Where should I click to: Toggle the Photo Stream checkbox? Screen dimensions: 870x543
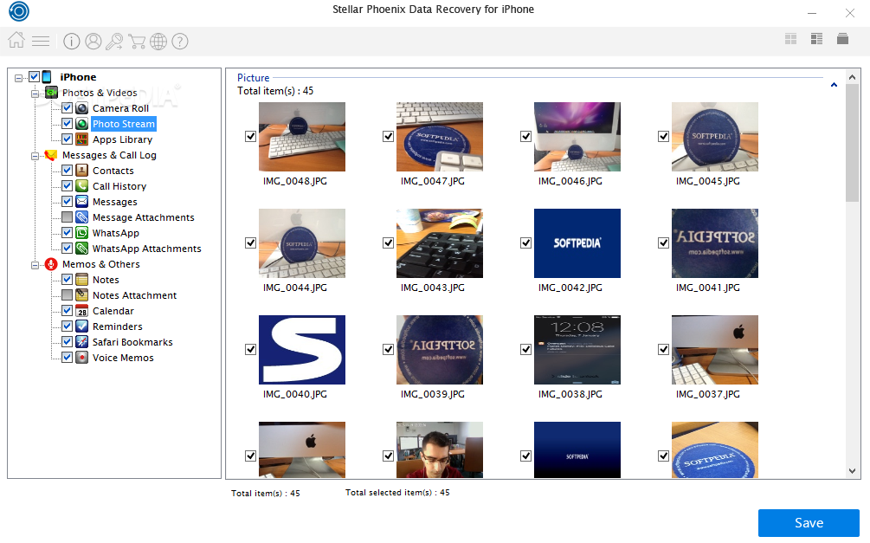67,123
